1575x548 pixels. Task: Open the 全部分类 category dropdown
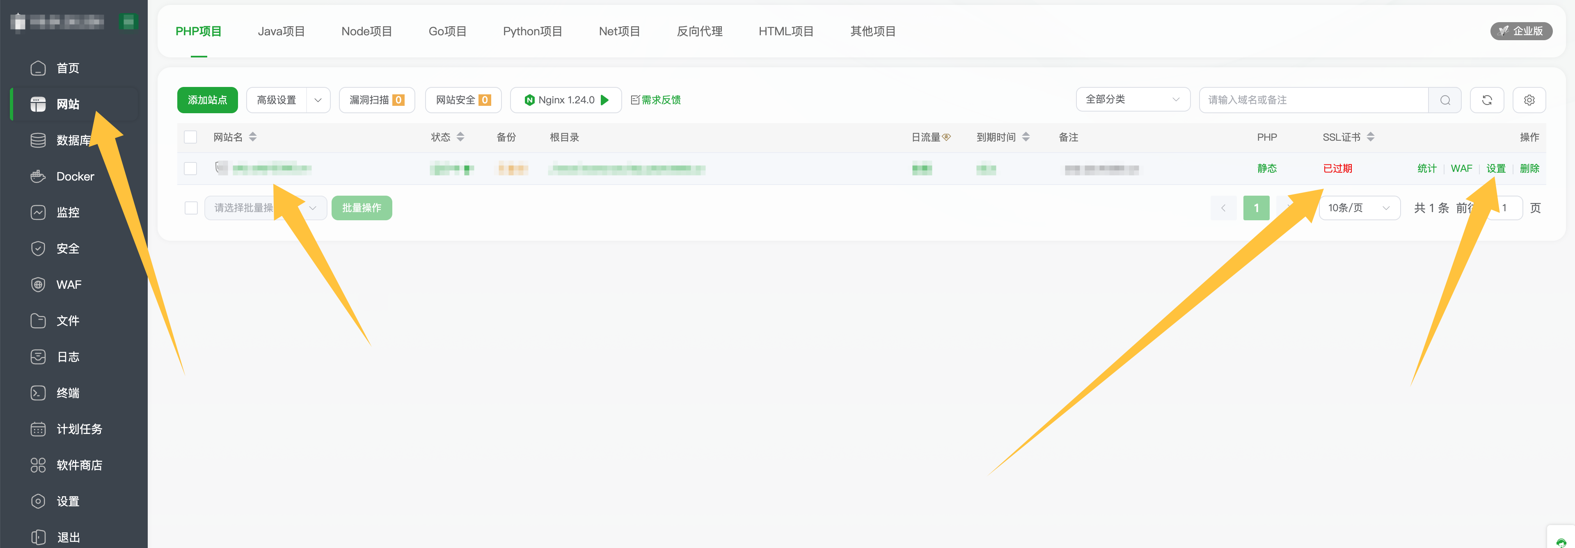(1133, 99)
